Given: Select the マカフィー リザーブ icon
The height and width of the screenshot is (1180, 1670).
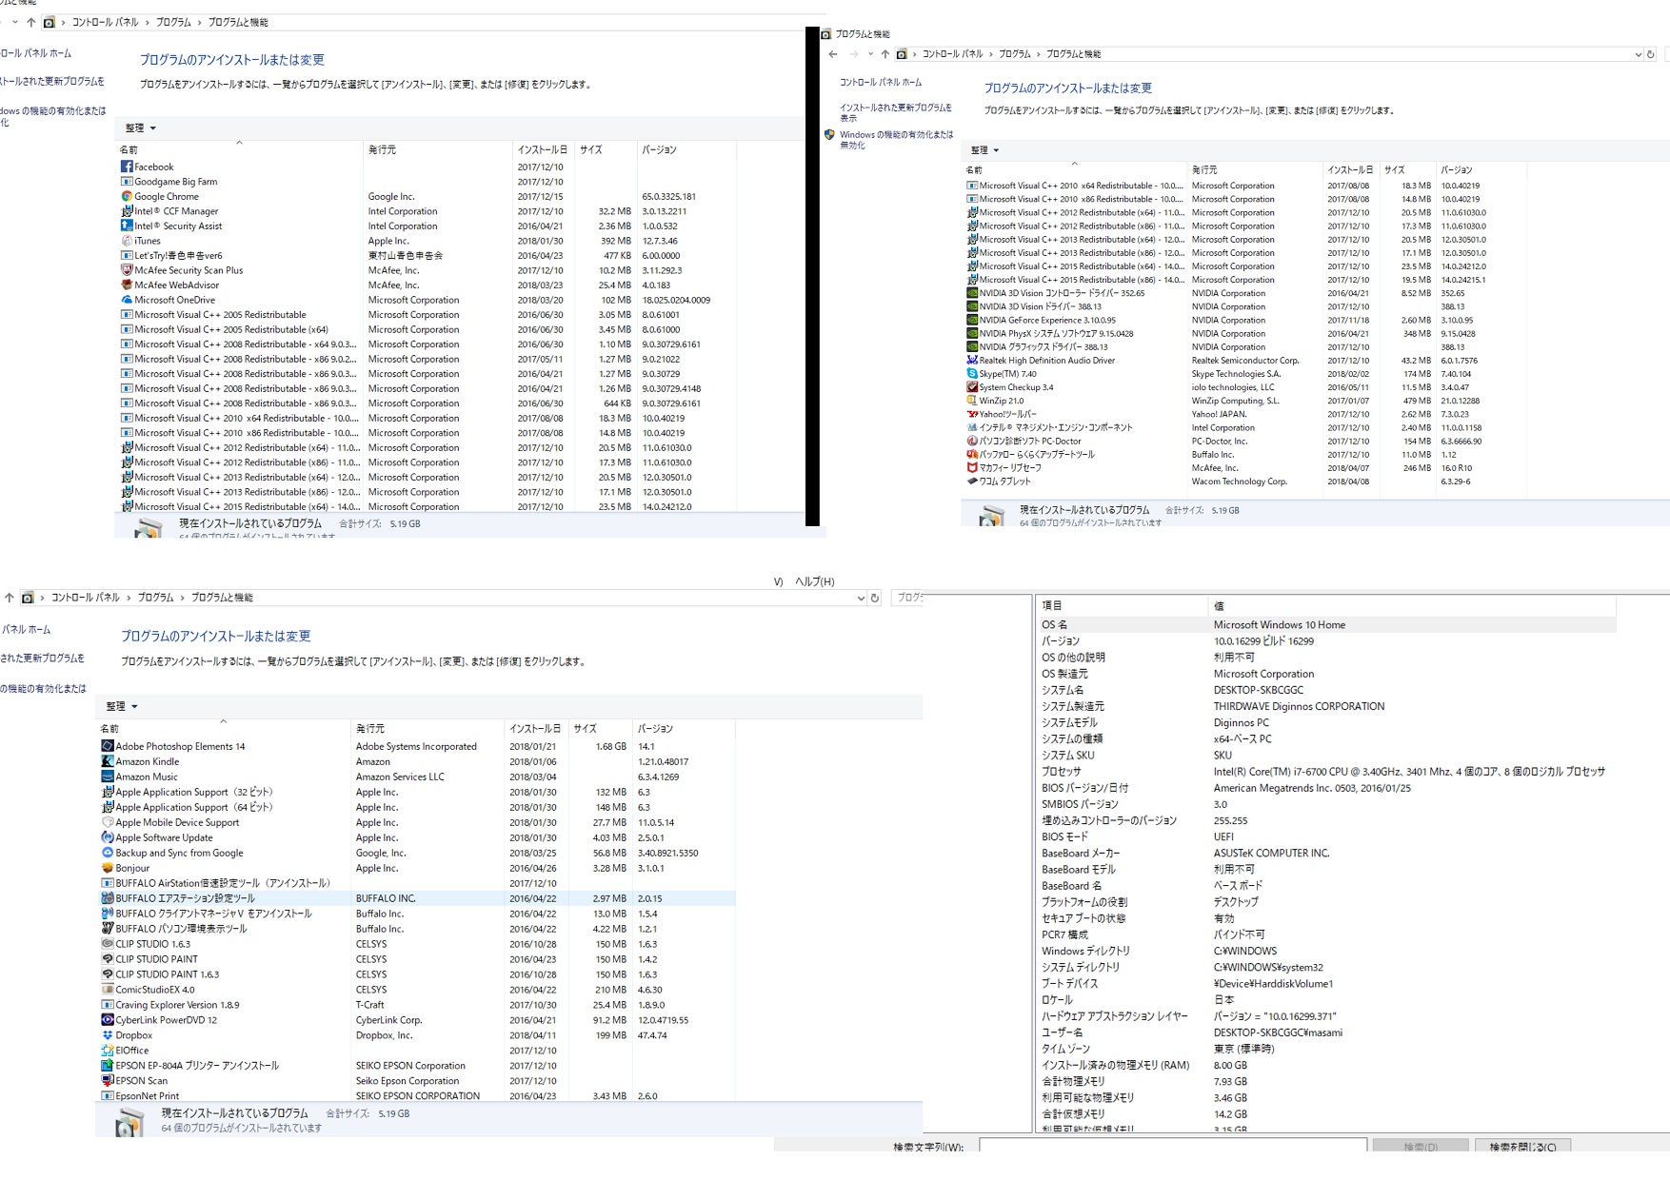Looking at the screenshot, I should [972, 468].
